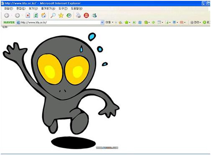Open Favorites with the yellow star icon
Viewport: 211px width, 155px height.
[x=61, y=15]
